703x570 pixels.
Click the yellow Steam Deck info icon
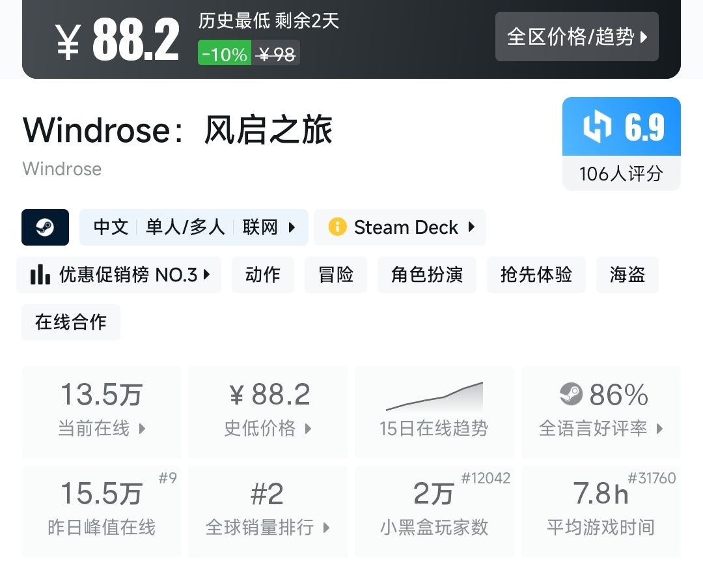337,227
